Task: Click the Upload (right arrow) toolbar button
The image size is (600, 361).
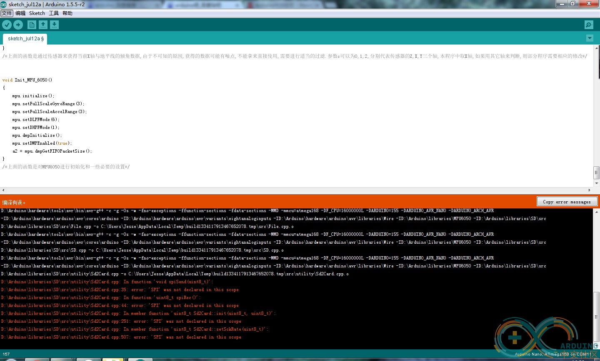Action: 18,25
